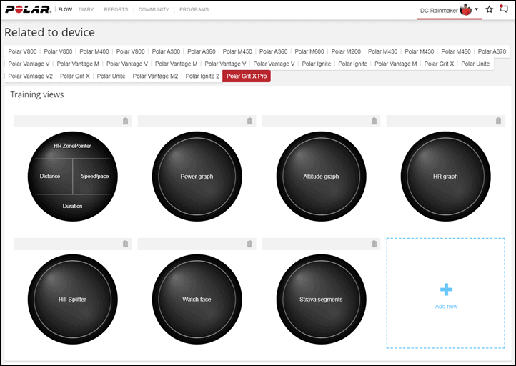Open the Strava segments watch view
The height and width of the screenshot is (366, 516).
pos(321,300)
